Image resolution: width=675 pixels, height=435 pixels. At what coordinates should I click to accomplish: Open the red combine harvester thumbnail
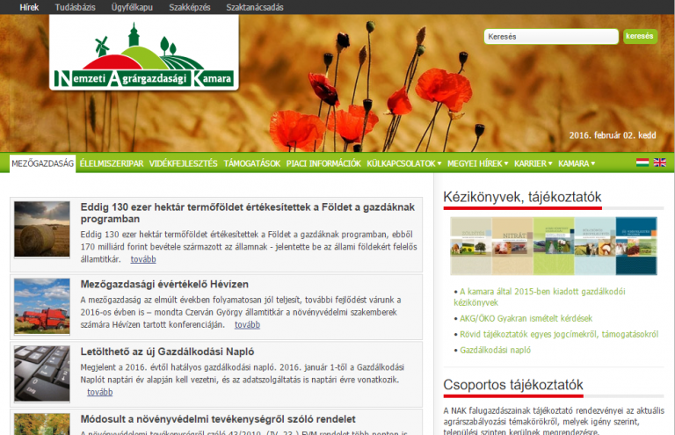42,306
